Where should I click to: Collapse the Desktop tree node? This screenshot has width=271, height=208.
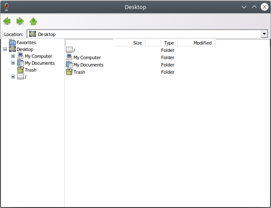tap(5, 49)
